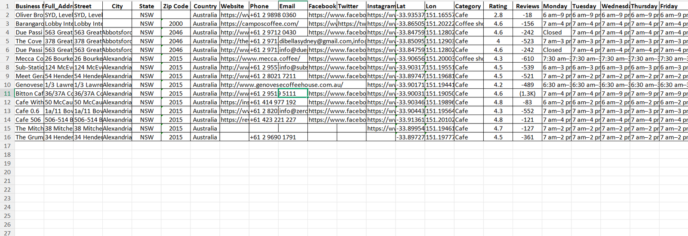Click the "Reviews" header cell

(527, 6)
